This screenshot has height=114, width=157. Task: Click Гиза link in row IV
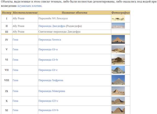15,40
